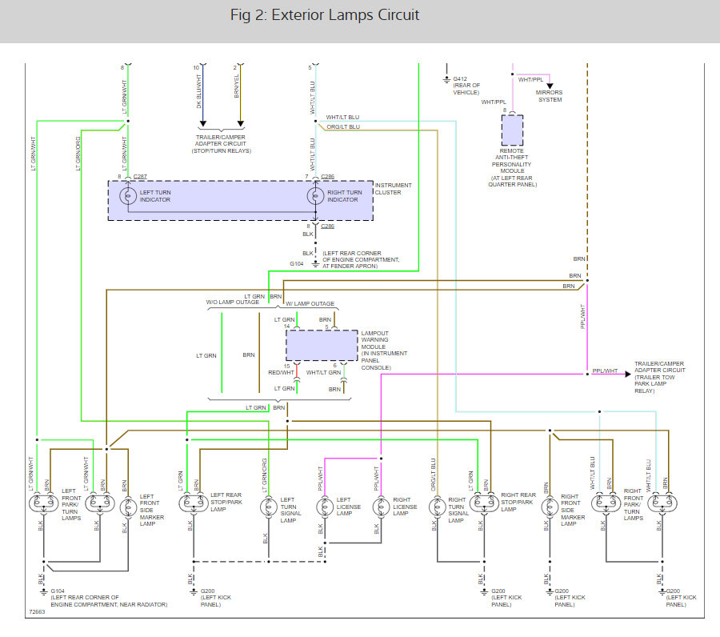Select the Right Rear Stop/Park Lamp symbol
The image size is (720, 637).
click(x=484, y=503)
